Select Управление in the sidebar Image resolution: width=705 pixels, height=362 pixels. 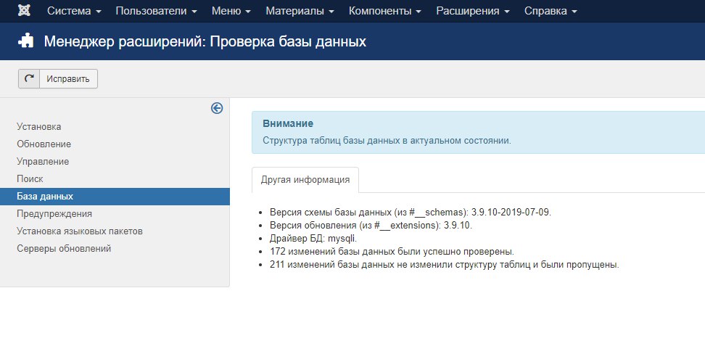pyautogui.click(x=43, y=162)
